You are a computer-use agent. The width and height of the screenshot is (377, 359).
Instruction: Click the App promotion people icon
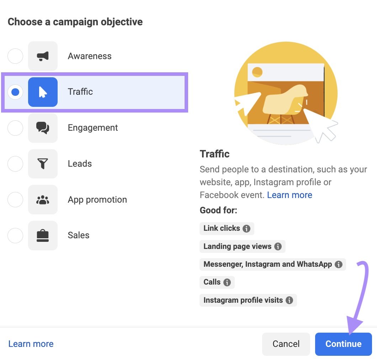[43, 199]
